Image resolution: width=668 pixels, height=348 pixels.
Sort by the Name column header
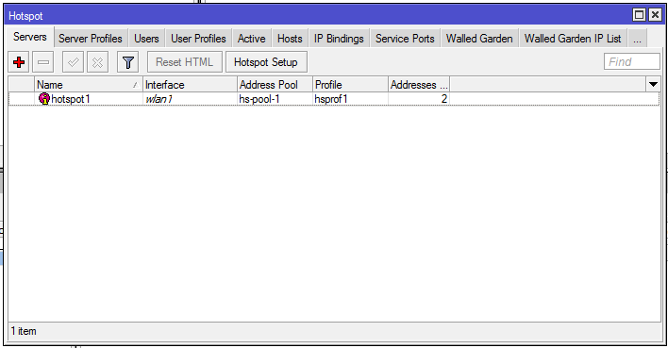click(x=88, y=84)
